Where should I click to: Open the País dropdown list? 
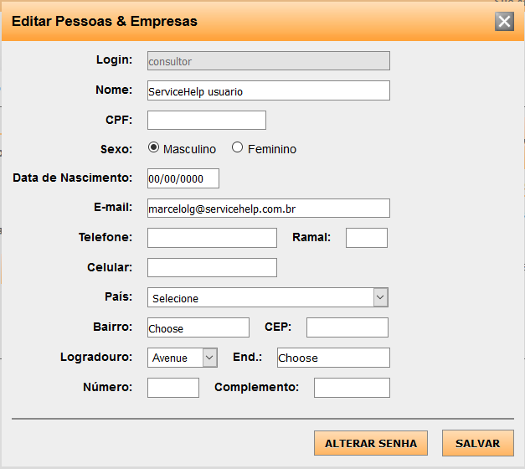[x=267, y=297]
